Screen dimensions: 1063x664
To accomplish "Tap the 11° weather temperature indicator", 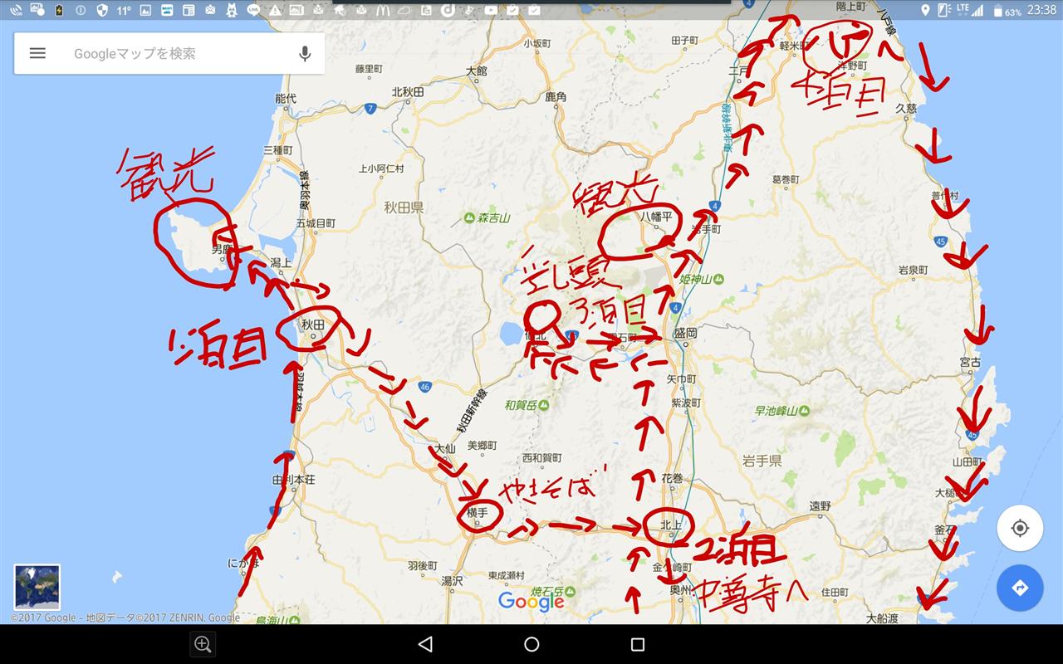I will [x=124, y=10].
